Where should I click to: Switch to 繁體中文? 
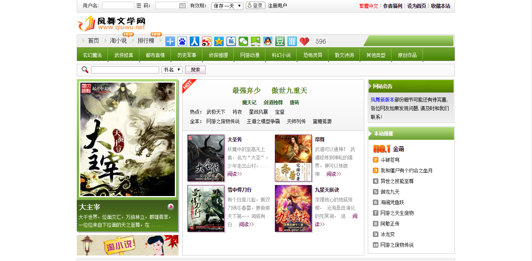point(369,6)
